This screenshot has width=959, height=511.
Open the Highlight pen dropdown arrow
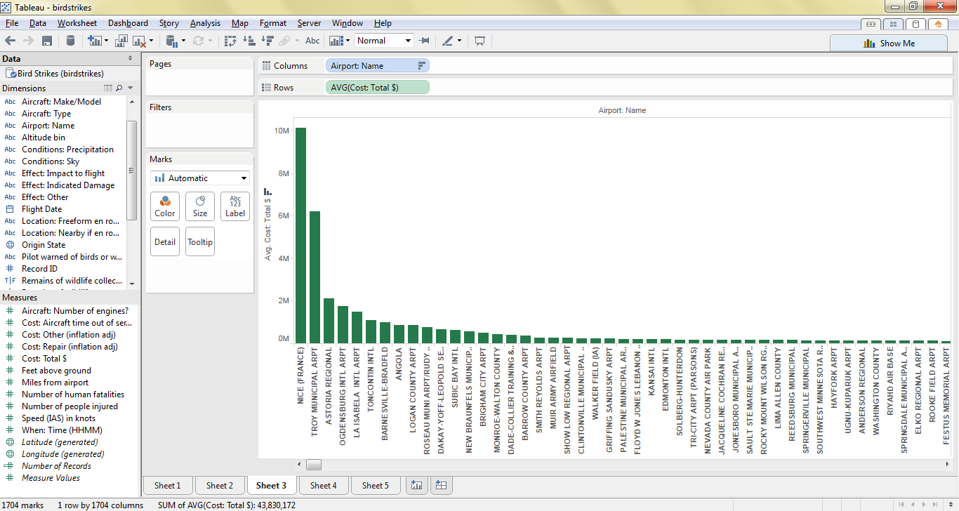459,41
